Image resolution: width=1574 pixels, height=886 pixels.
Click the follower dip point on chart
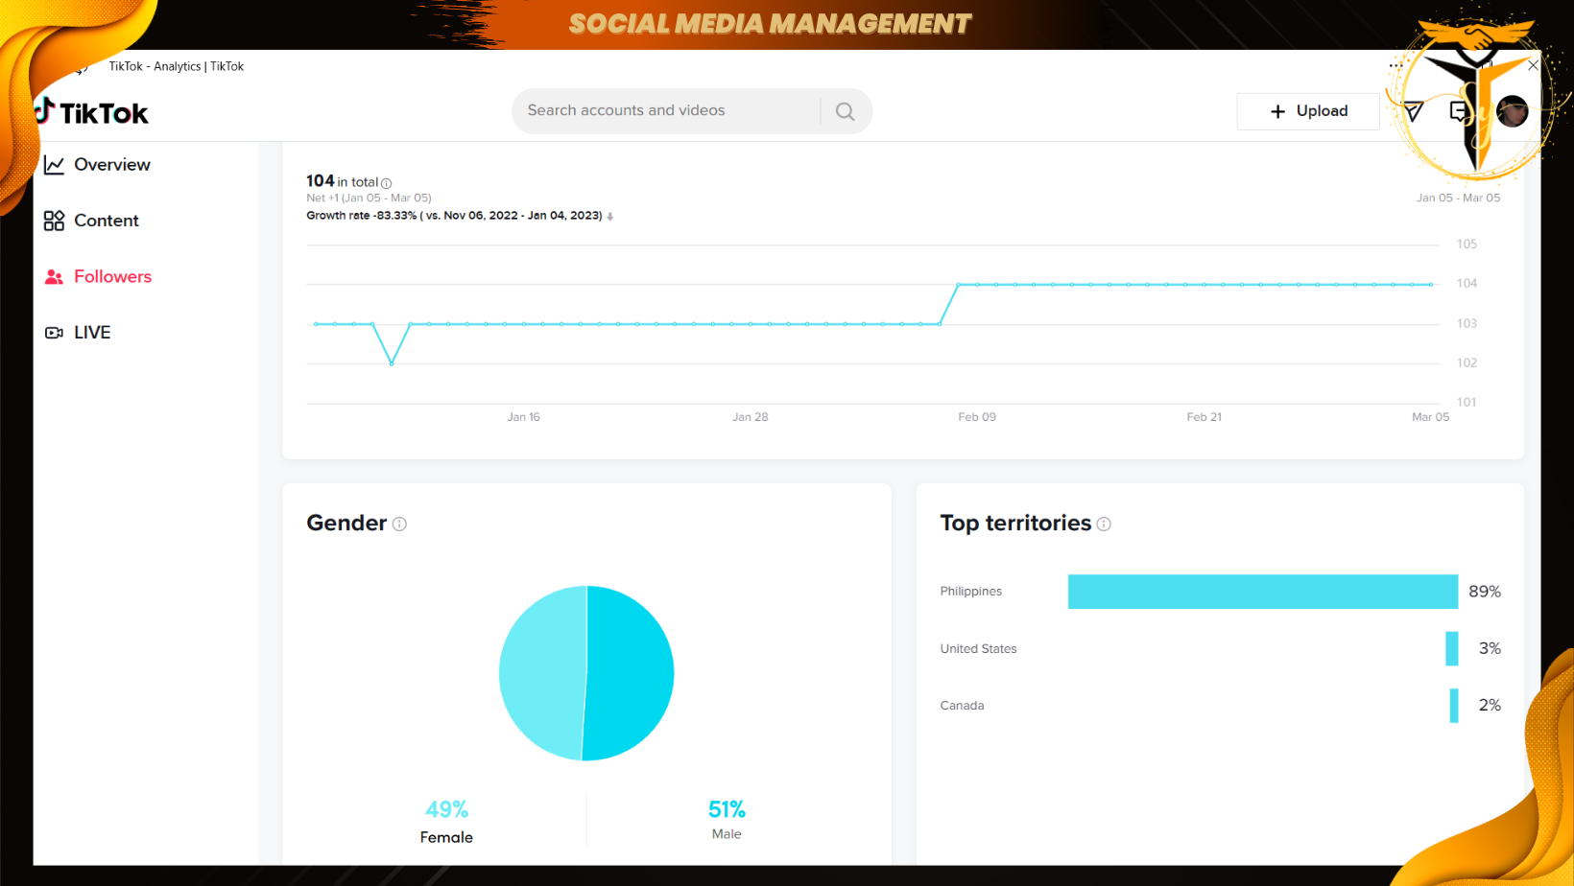pyautogui.click(x=392, y=363)
